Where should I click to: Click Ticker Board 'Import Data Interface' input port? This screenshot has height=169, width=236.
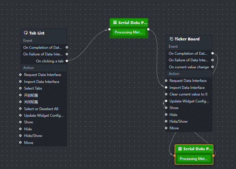(166, 87)
